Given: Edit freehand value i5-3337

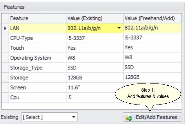Looking at the screenshot, I should (x=152, y=38).
